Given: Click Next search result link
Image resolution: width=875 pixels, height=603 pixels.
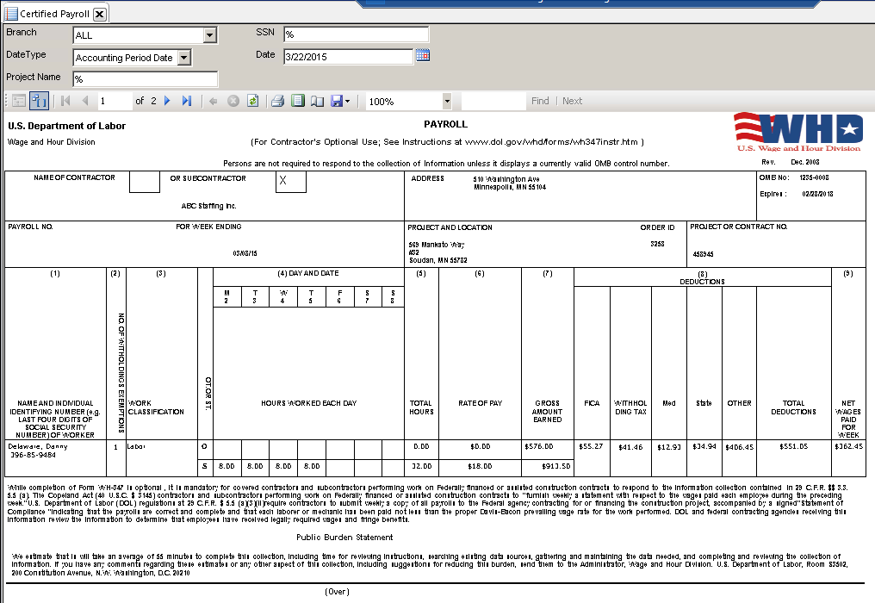Looking at the screenshot, I should 573,101.
